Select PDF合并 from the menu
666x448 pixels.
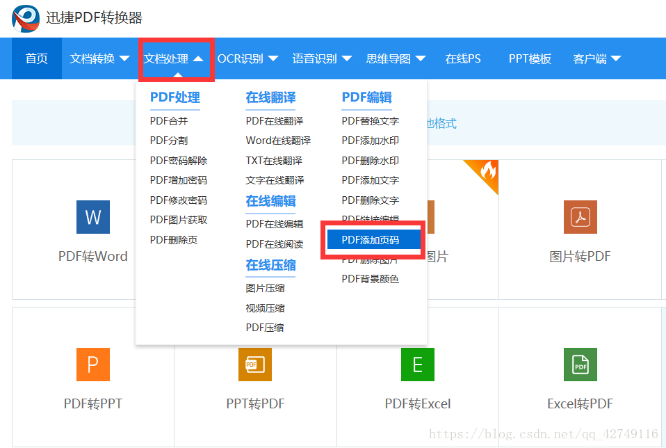point(169,121)
